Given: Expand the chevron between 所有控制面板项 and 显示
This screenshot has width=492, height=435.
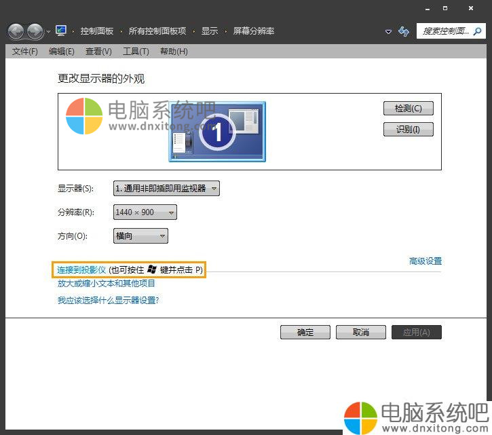Looking at the screenshot, I should click(194, 31).
